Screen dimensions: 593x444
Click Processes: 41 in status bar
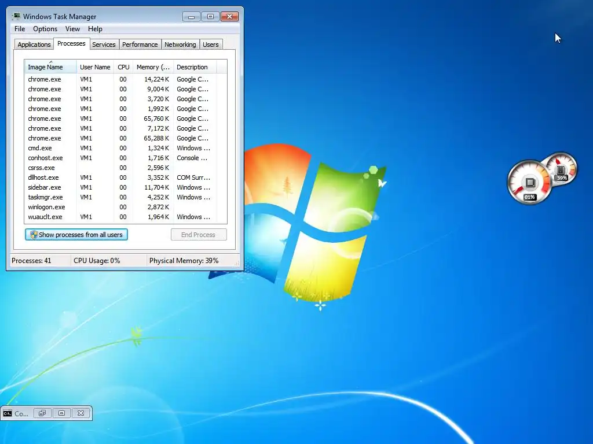pos(31,261)
